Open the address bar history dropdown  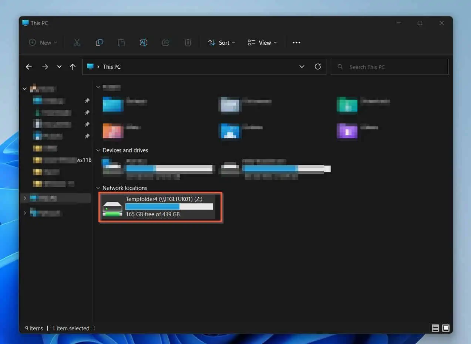302,67
